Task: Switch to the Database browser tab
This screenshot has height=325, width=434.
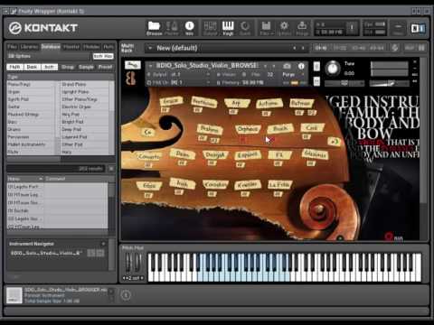Action: click(x=51, y=47)
